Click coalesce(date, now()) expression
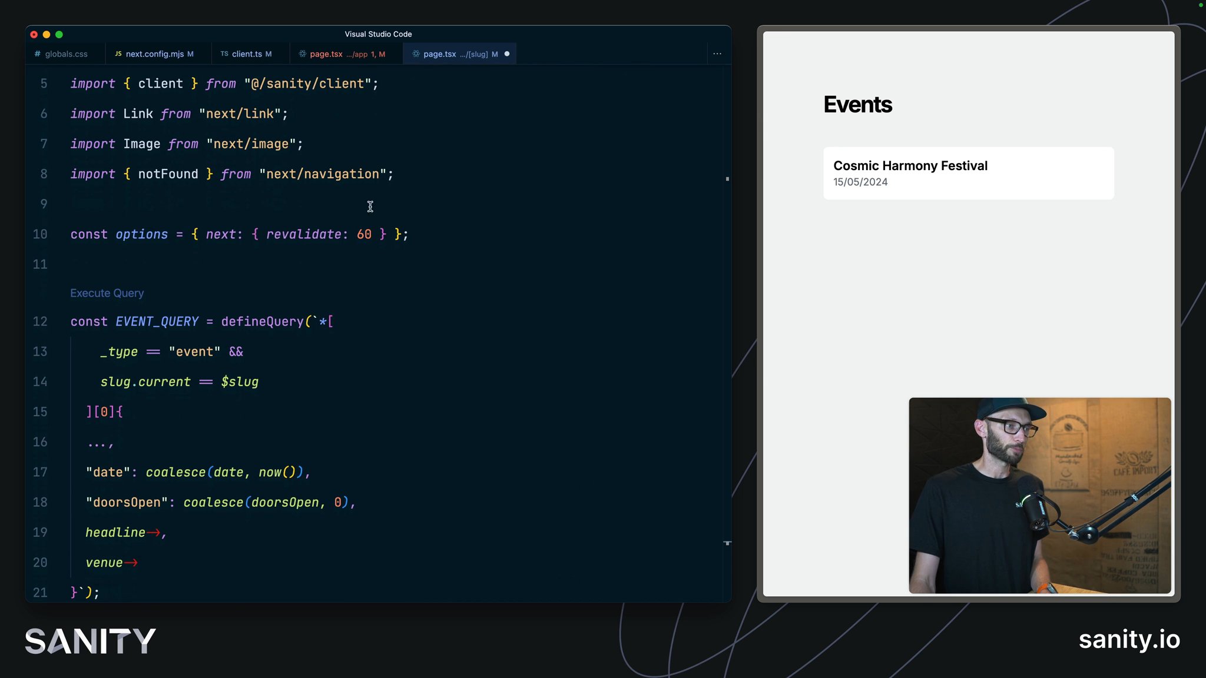 pyautogui.click(x=224, y=473)
